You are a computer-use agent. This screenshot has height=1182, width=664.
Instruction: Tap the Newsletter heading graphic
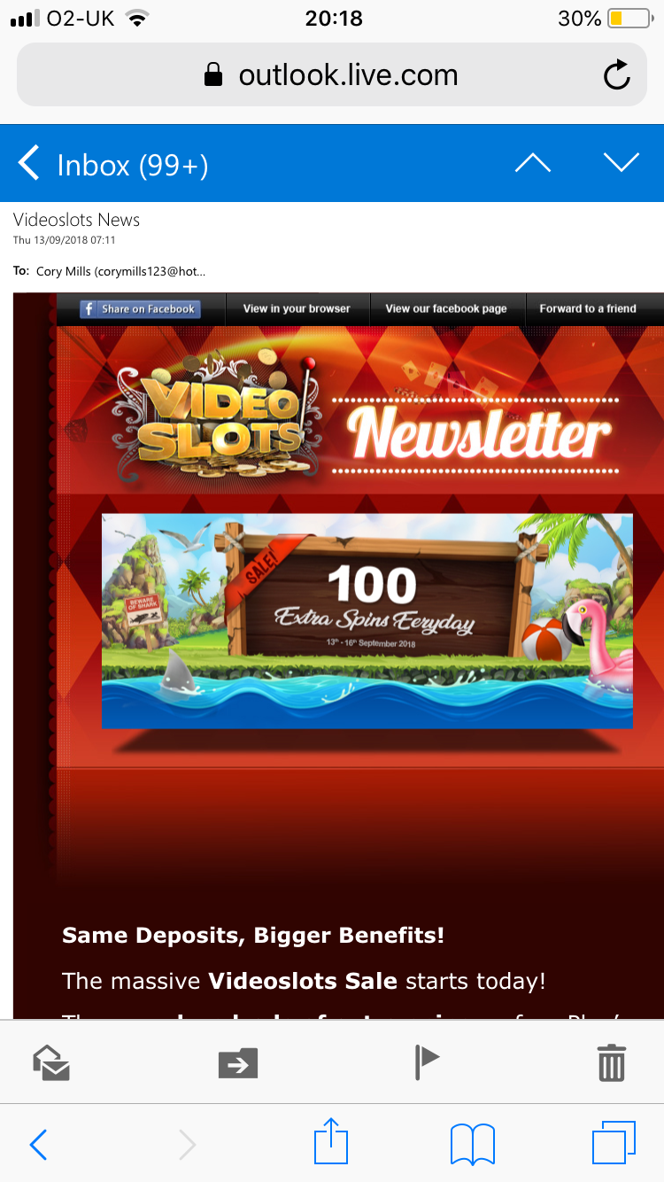[479, 435]
